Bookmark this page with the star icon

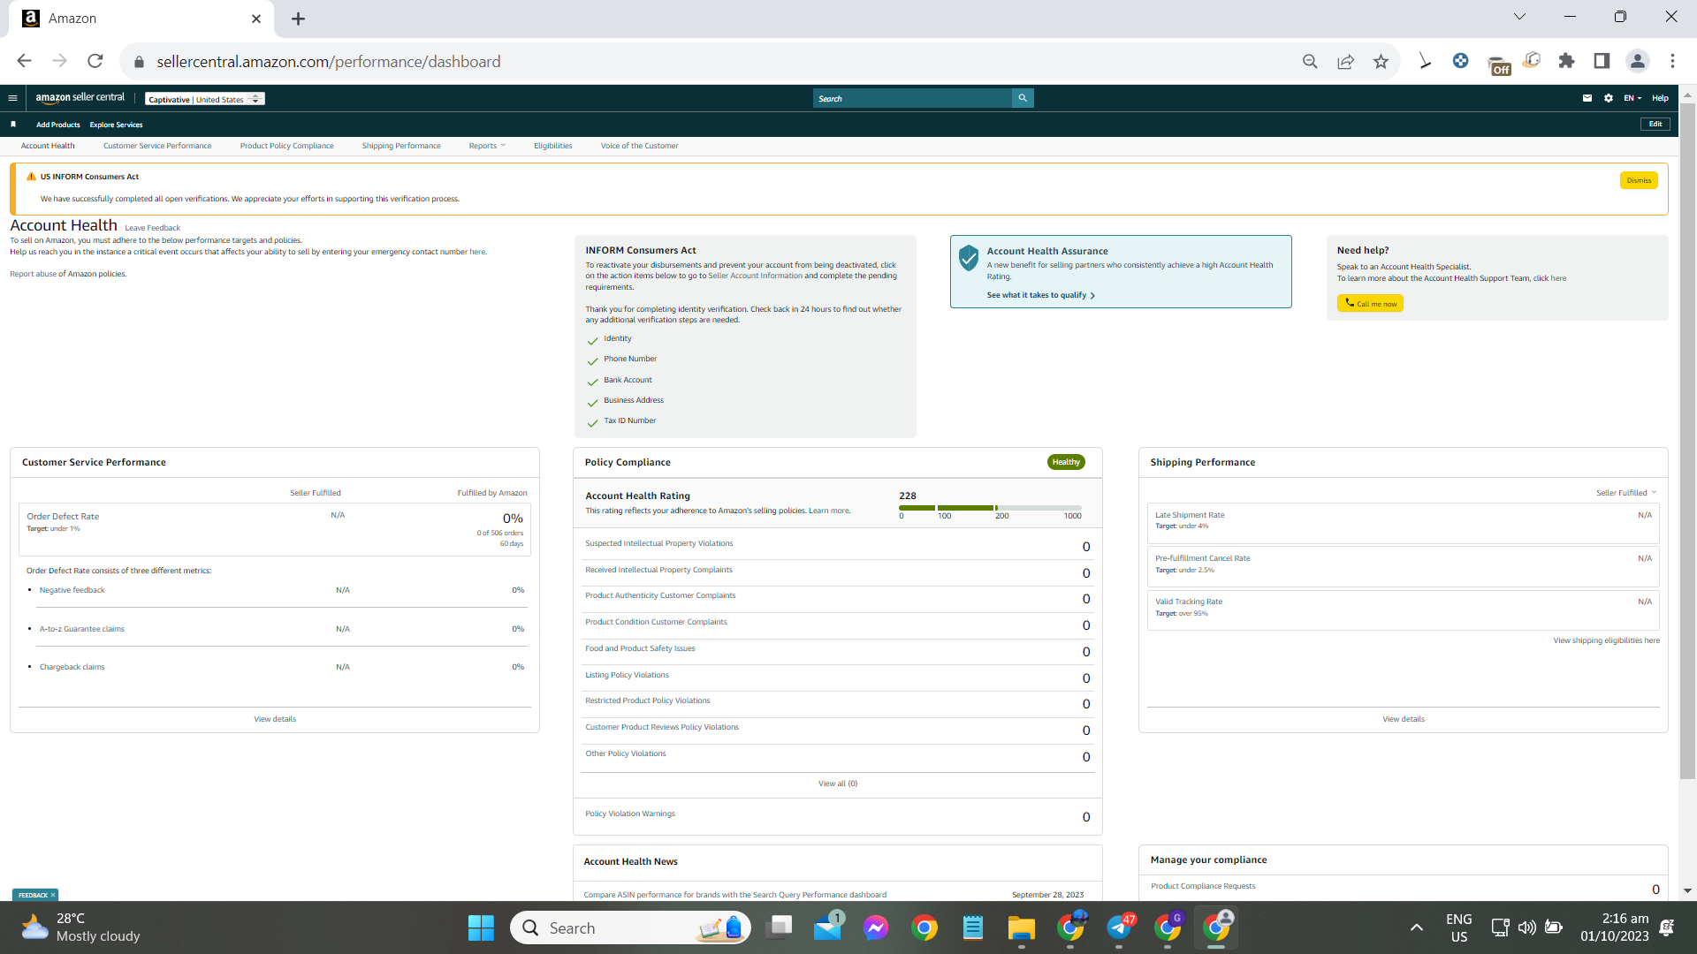click(1381, 61)
